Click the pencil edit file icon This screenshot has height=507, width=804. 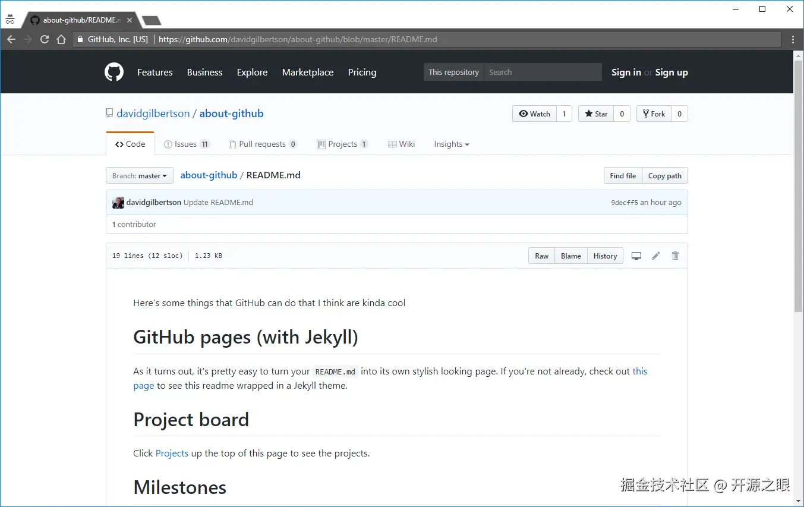655,256
